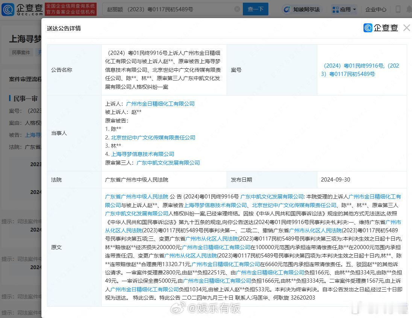The image size is (412, 318).
Task: Click the 送达公告详情 dialog title
Action: click(64, 29)
